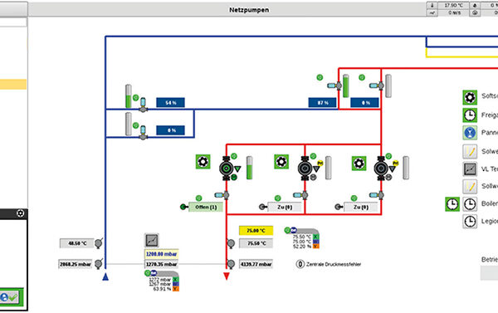Image resolution: width=498 pixels, height=313 pixels.
Task: Click the green bar gauge beside 87 %
Action: pos(346,86)
